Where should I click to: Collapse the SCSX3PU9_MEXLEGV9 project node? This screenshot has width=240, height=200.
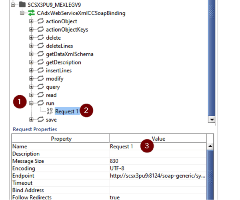click(13, 5)
